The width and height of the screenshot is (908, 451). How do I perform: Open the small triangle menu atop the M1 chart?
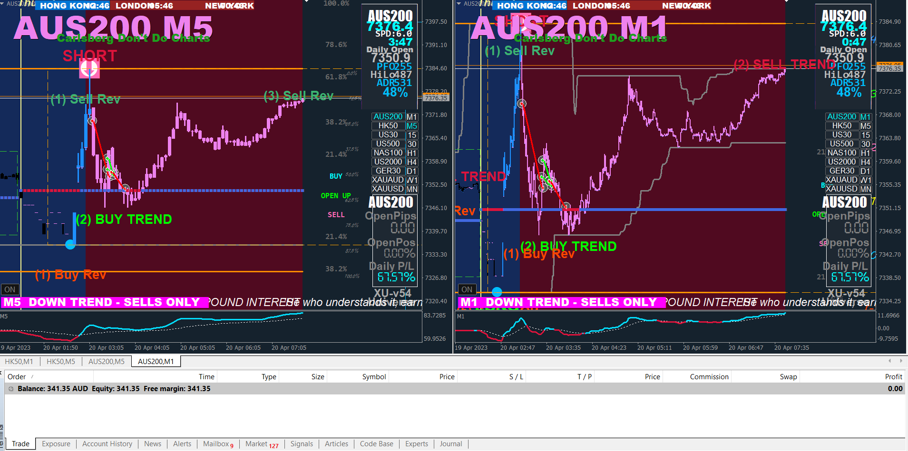click(459, 4)
